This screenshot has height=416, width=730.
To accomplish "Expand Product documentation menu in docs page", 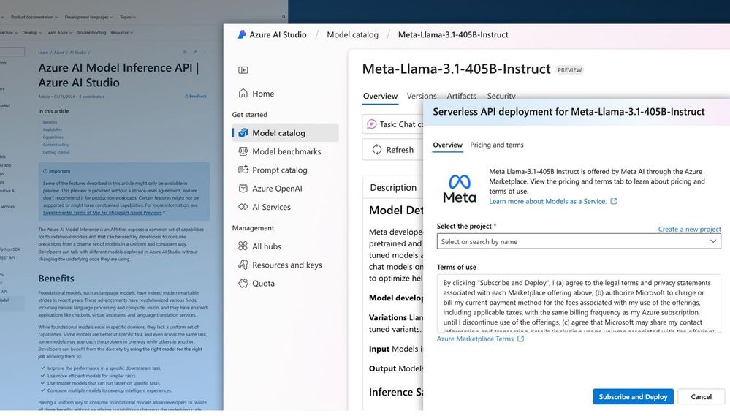I will (x=34, y=18).
